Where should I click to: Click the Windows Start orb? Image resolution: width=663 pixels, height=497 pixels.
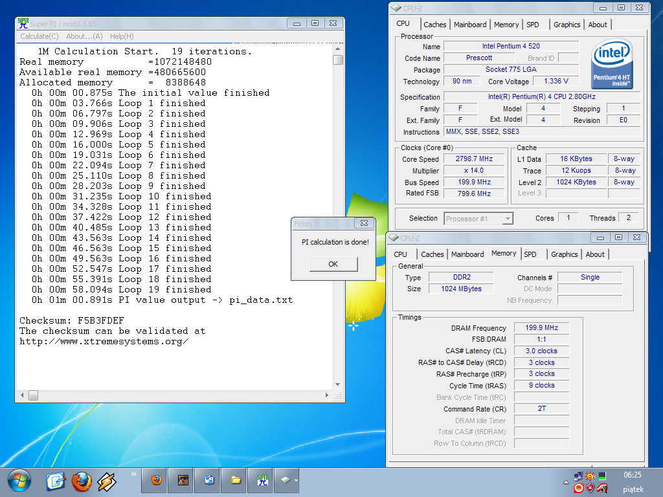[x=19, y=480]
